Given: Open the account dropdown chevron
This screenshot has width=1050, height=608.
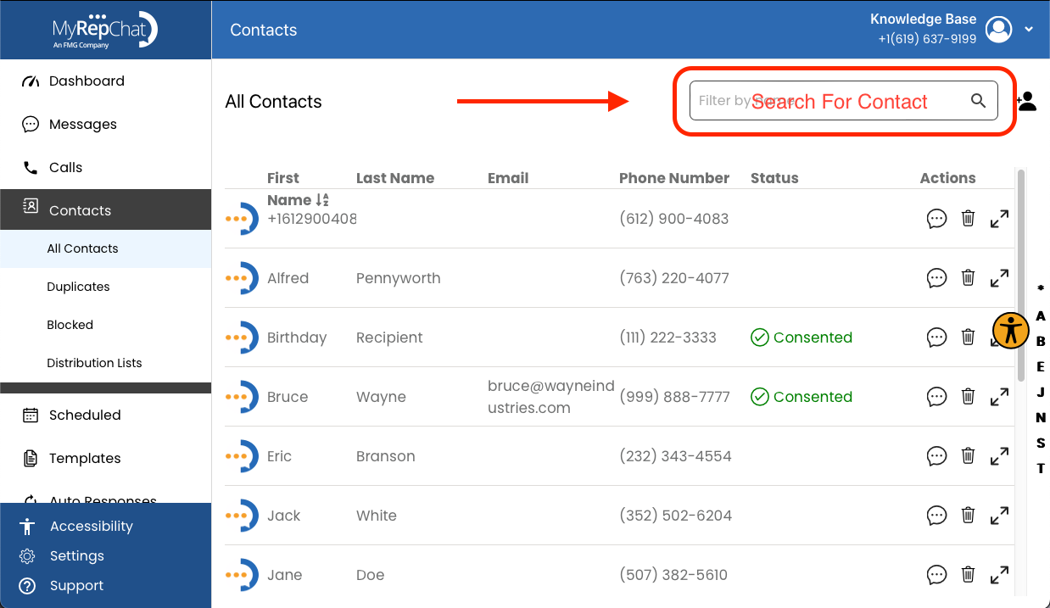Looking at the screenshot, I should 1029,29.
